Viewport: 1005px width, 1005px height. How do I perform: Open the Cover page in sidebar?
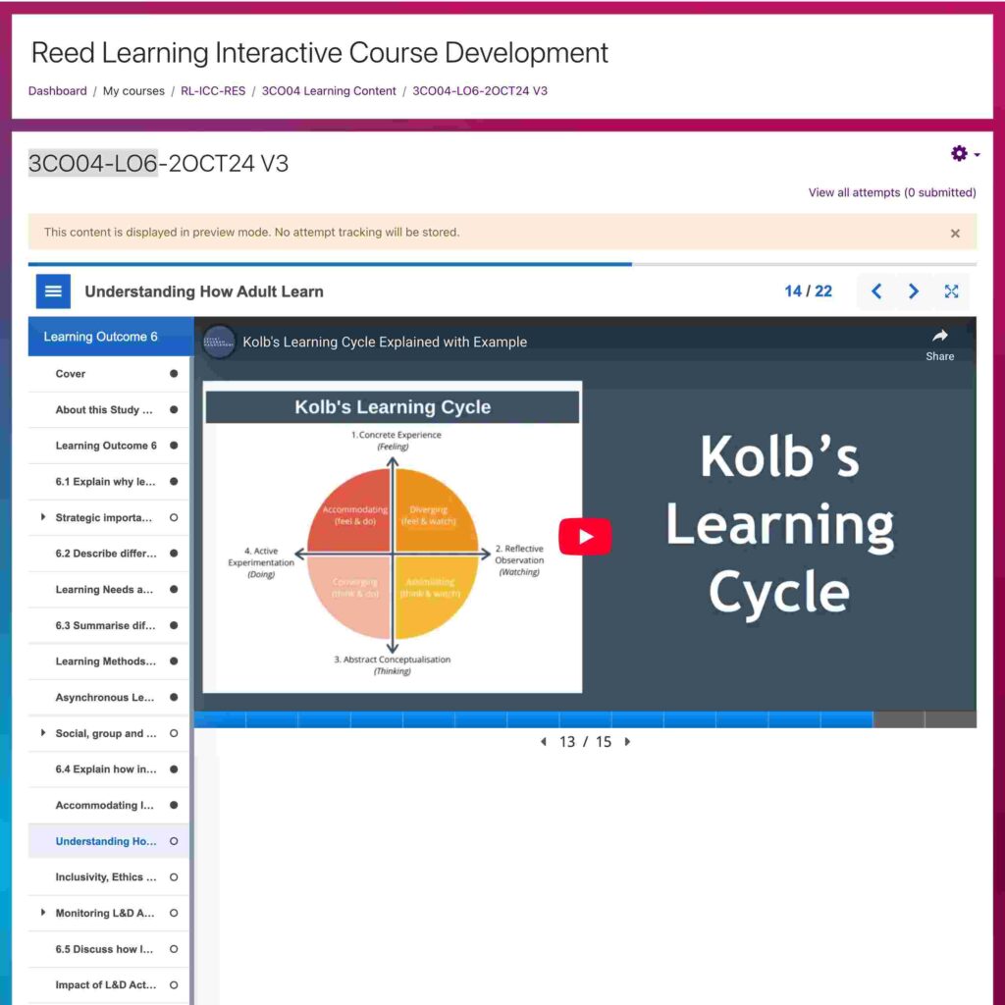coord(71,374)
